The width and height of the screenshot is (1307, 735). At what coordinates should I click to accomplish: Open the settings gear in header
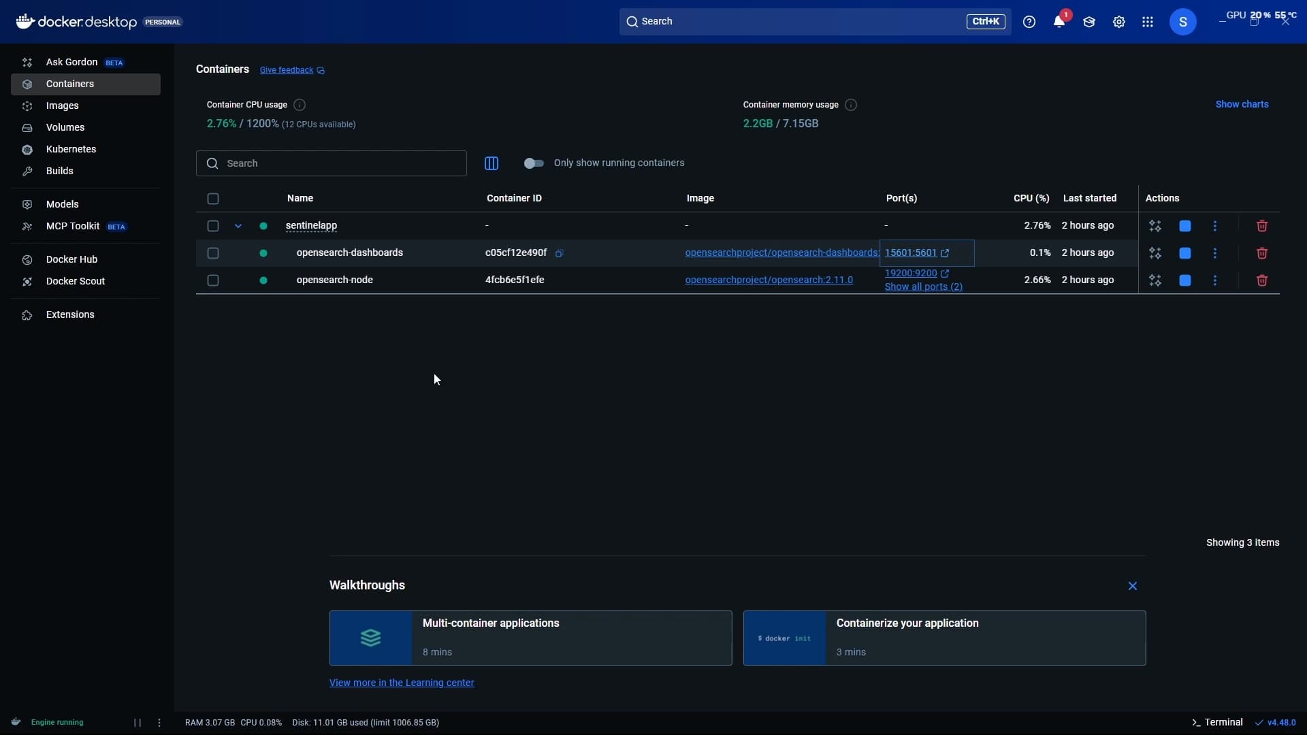point(1118,22)
